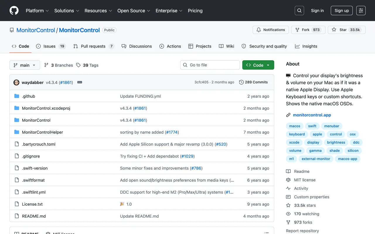Switch to the Actions tab

tap(170, 46)
